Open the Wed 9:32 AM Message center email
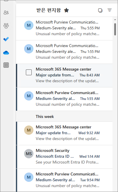The image size is (118, 192). tap(64, 133)
